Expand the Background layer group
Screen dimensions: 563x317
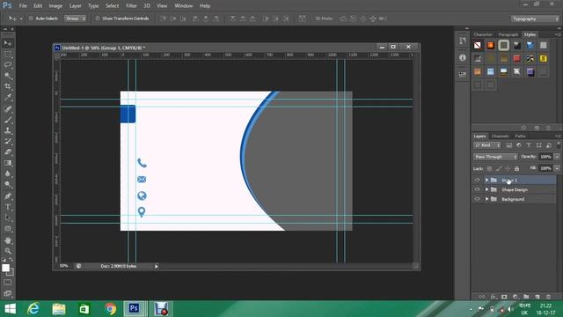click(486, 199)
